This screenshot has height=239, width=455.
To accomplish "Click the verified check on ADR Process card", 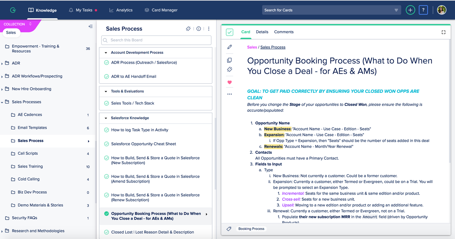I will [107, 63].
